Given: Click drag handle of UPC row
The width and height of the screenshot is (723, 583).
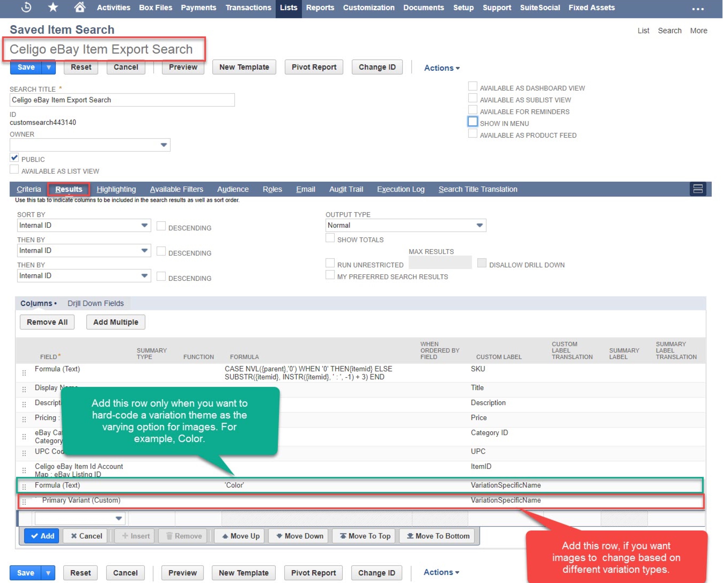Looking at the screenshot, I should coord(24,453).
